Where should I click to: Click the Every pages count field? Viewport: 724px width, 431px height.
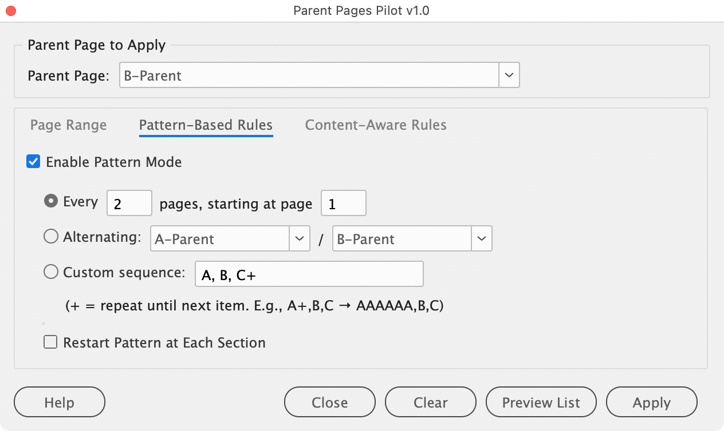129,203
